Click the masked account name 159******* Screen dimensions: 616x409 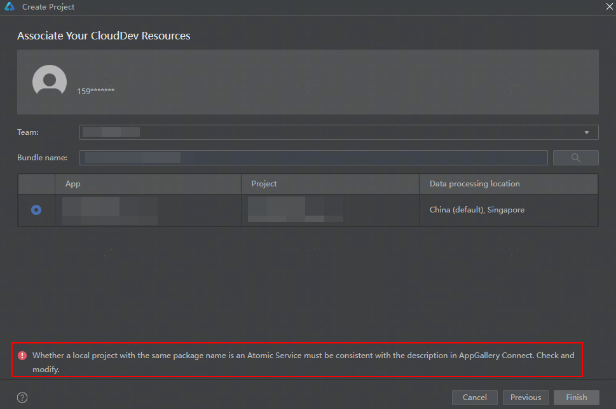(96, 91)
